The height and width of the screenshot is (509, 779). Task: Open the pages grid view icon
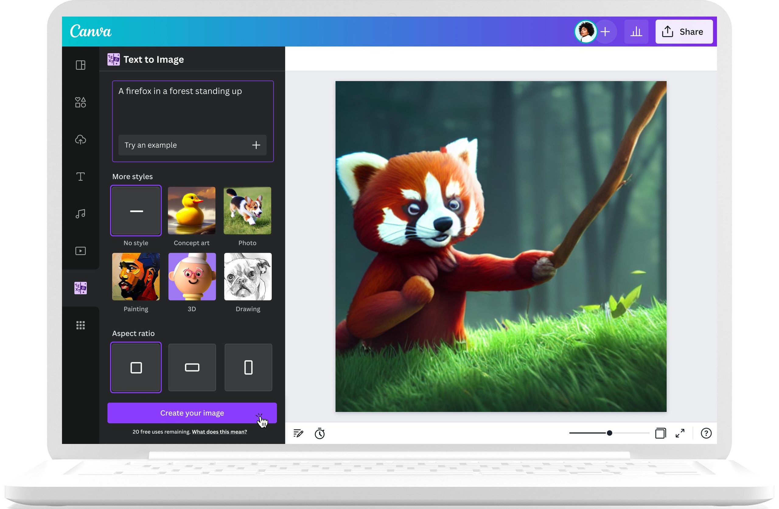coord(661,433)
